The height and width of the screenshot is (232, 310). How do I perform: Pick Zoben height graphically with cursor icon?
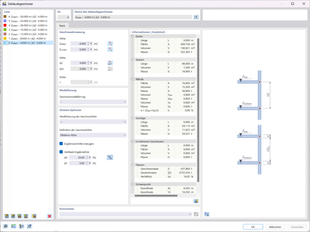[110, 44]
